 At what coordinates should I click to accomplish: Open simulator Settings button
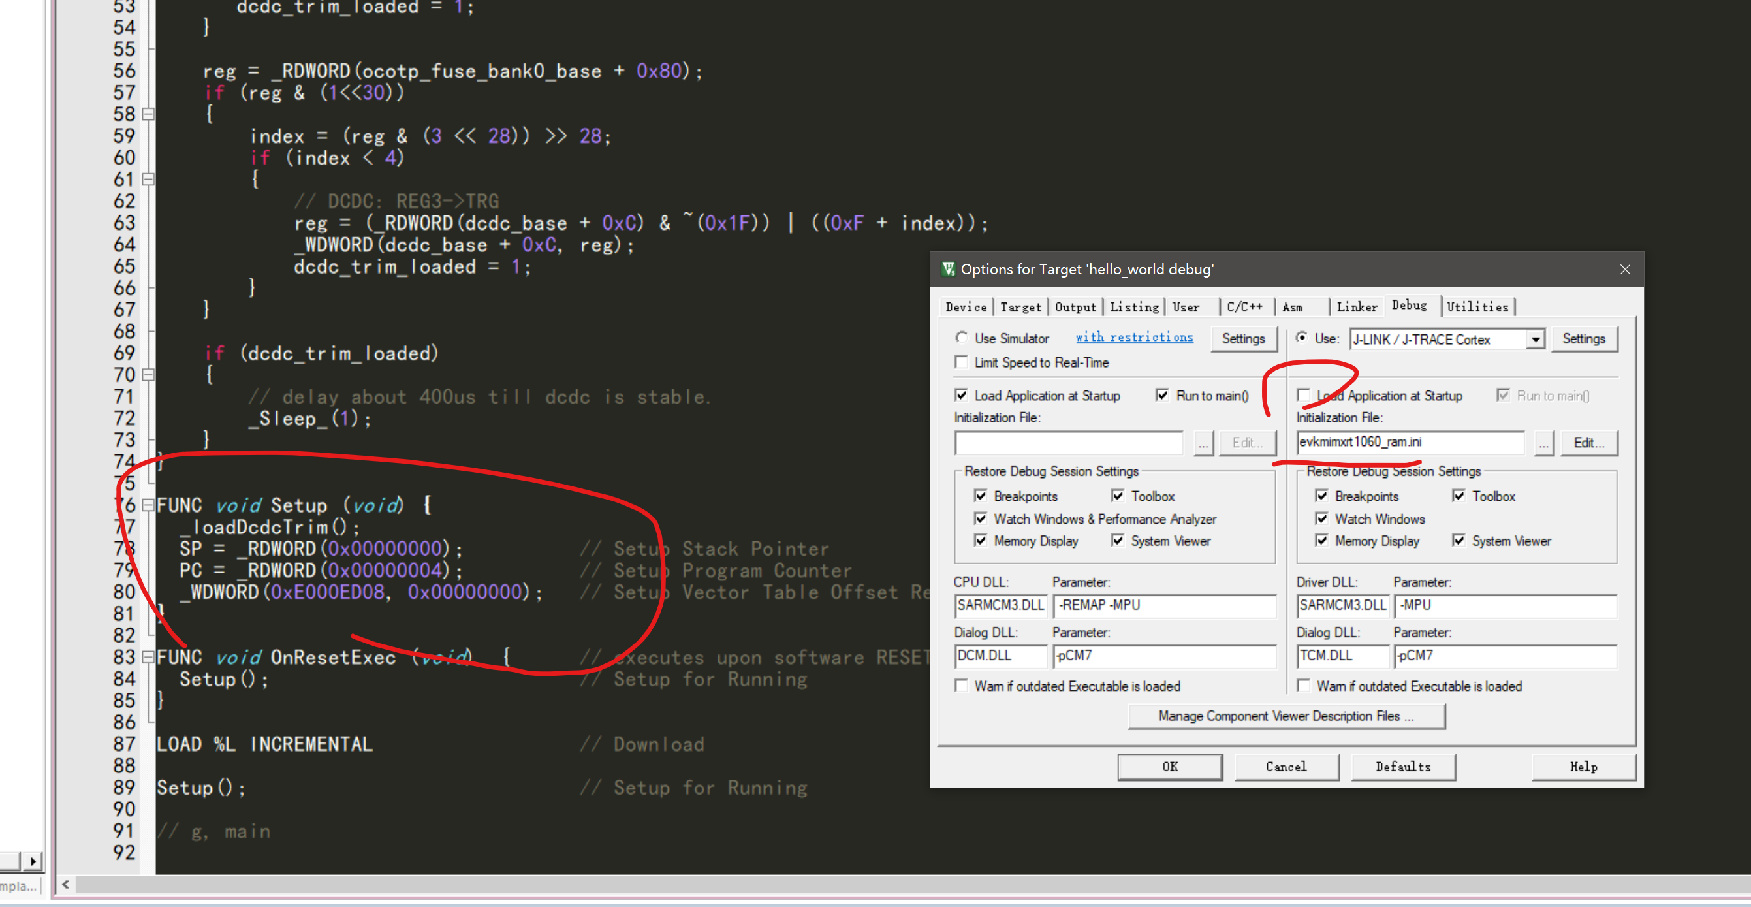(x=1243, y=339)
